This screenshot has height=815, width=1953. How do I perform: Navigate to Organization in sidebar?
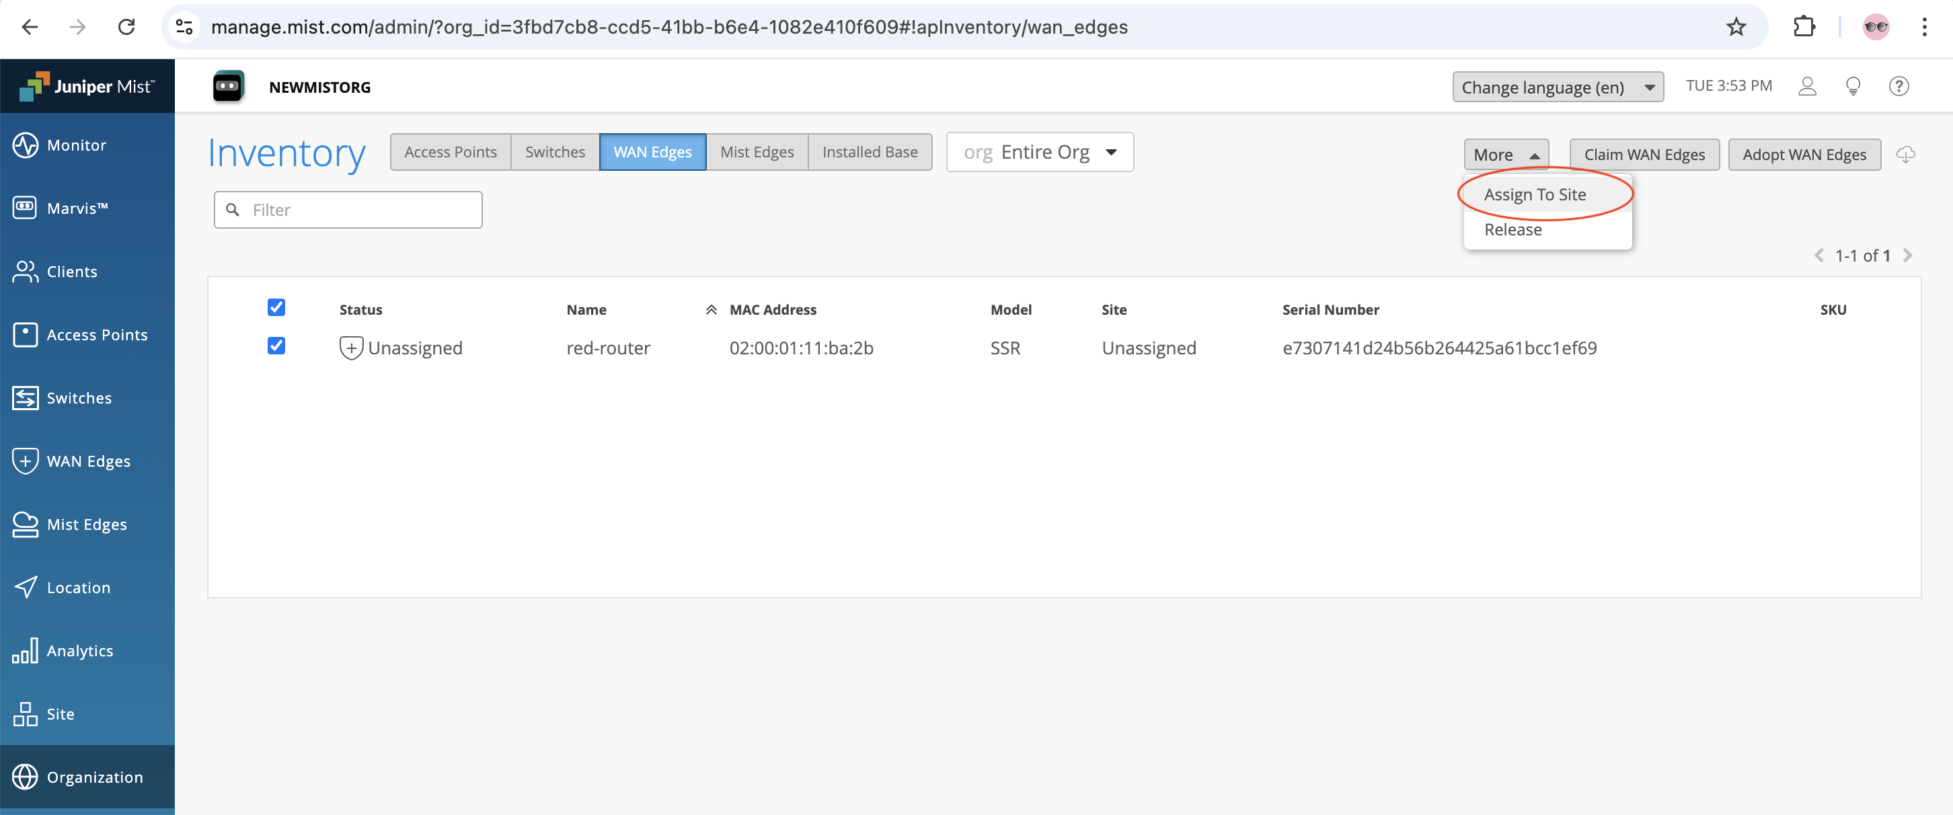[x=95, y=775]
